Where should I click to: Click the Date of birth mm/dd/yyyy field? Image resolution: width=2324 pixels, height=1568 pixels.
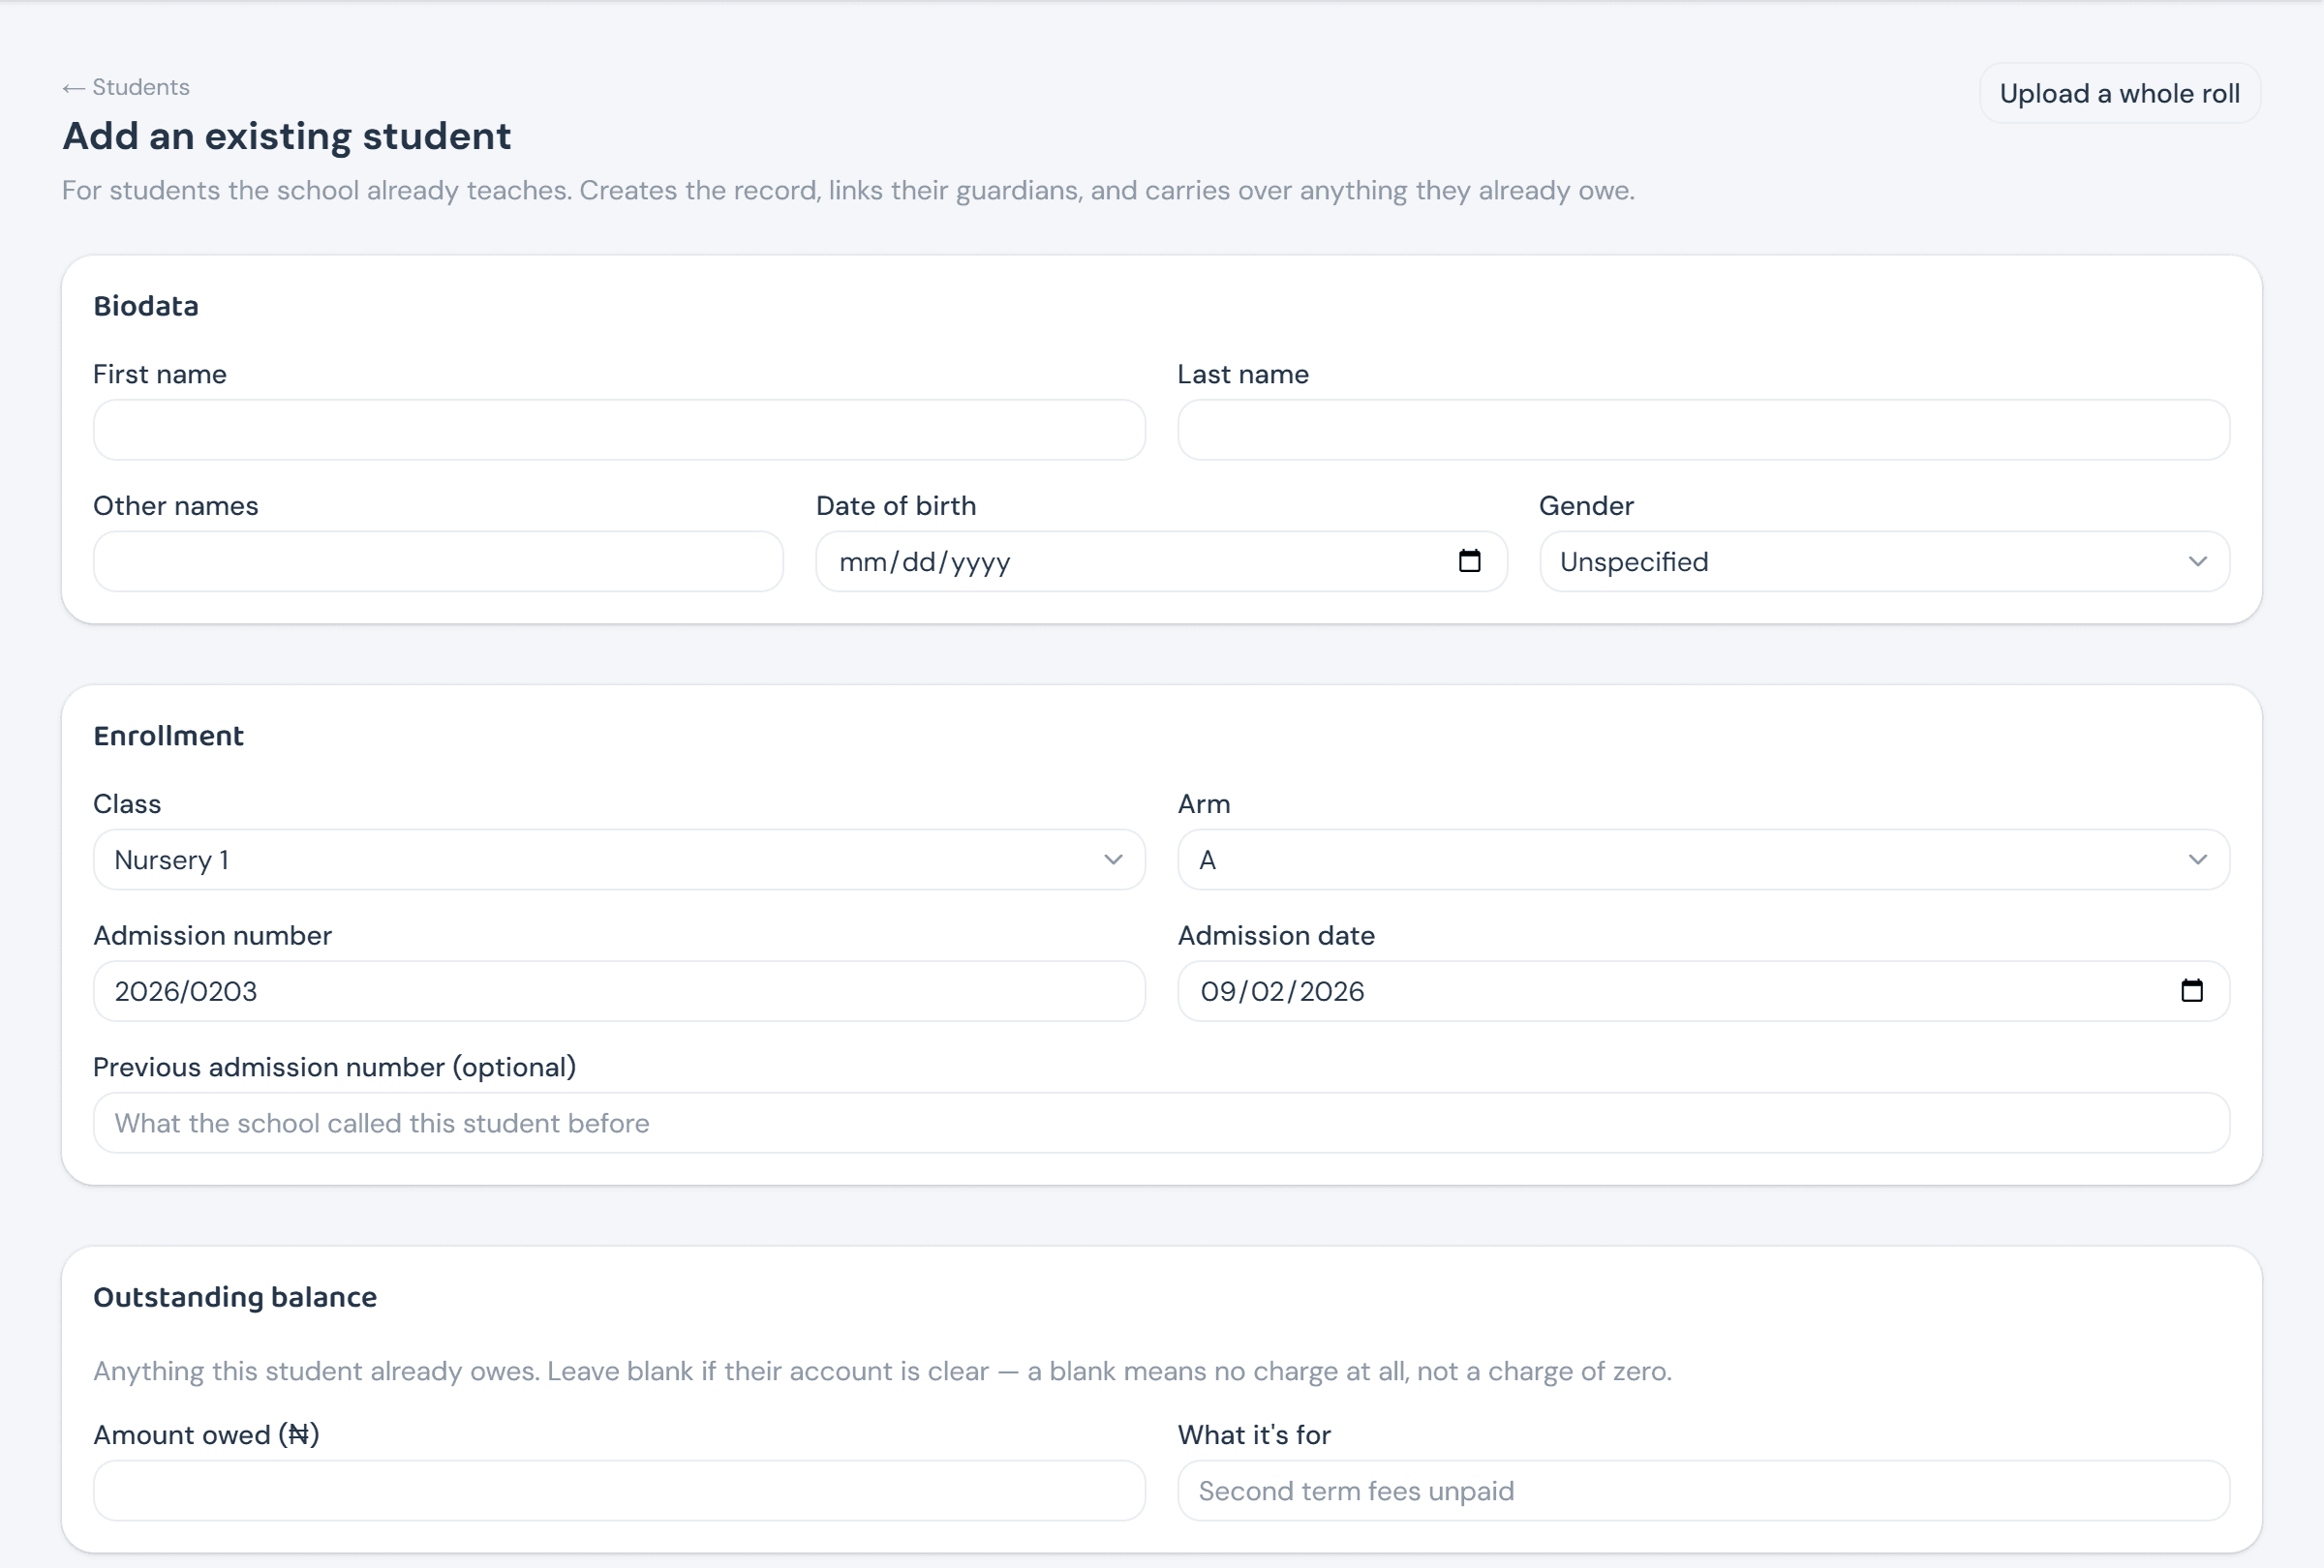pyautogui.click(x=1161, y=561)
